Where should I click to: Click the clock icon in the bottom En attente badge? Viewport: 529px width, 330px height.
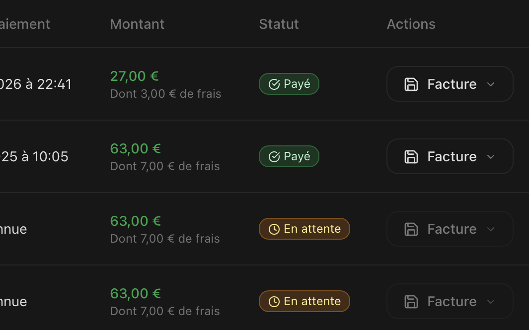click(x=274, y=302)
